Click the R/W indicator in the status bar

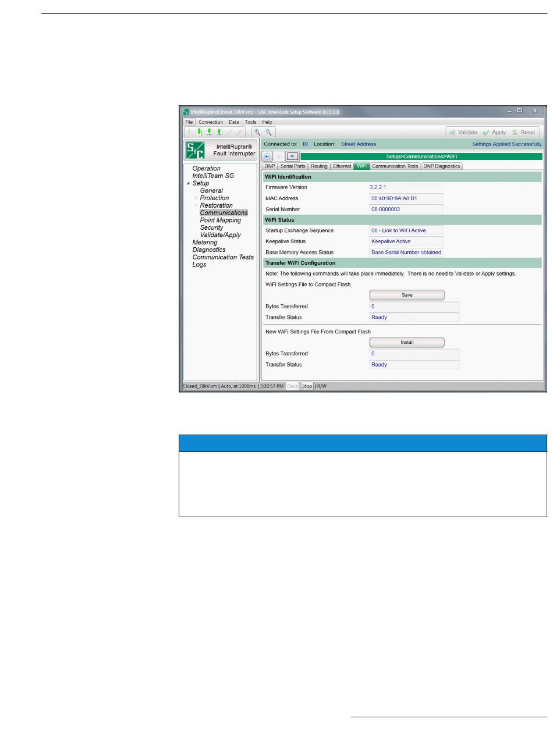[x=322, y=386]
